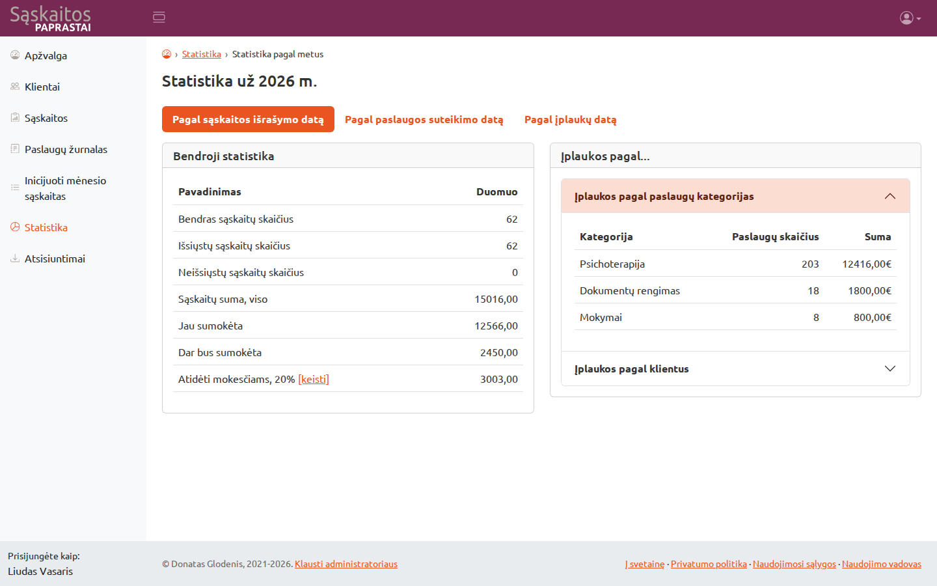Image resolution: width=937 pixels, height=586 pixels.
Task: Click the Psichoterapija category row
Action: click(x=735, y=264)
